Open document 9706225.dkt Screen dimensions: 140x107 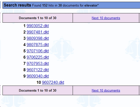click(x=38, y=57)
